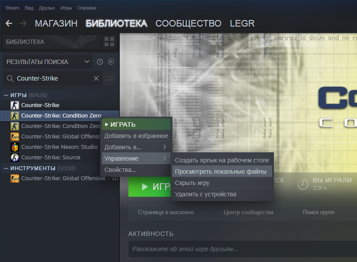The image size is (357, 262).
Task: Choose ИГРАТЬ in context menu
Action: click(x=136, y=124)
